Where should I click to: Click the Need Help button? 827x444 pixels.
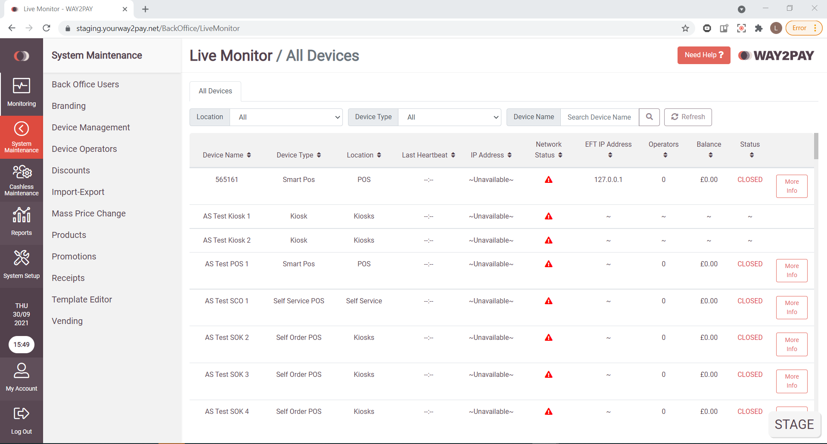[703, 55]
